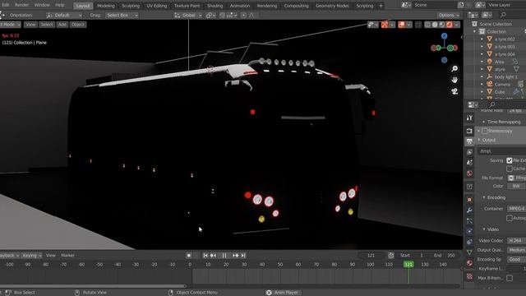Switch to the Geometry Nodes workspace tab
Image resolution: width=526 pixels, height=296 pixels.
click(332, 6)
